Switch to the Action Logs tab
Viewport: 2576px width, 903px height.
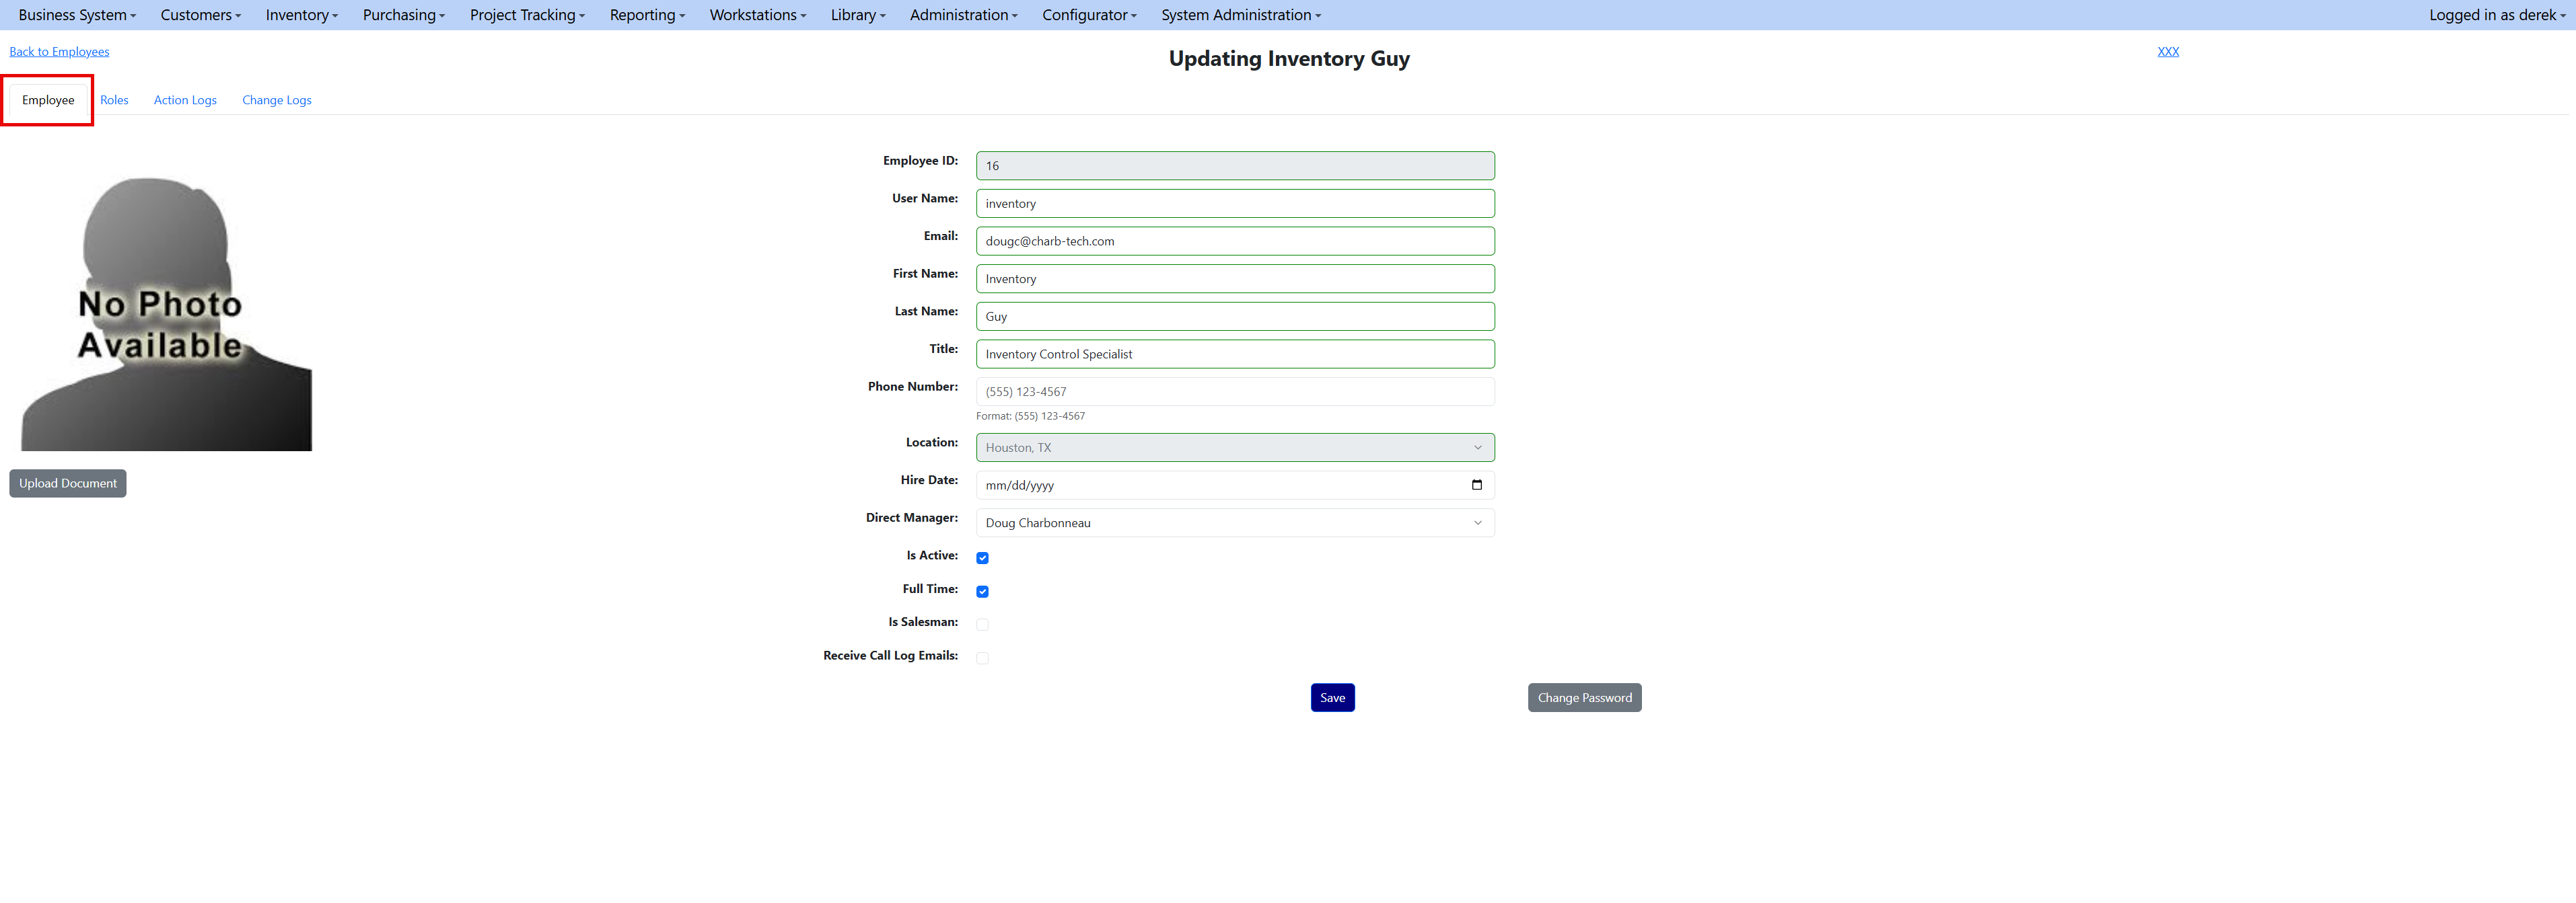click(185, 100)
